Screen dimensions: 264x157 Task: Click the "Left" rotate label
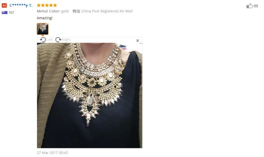[50, 40]
